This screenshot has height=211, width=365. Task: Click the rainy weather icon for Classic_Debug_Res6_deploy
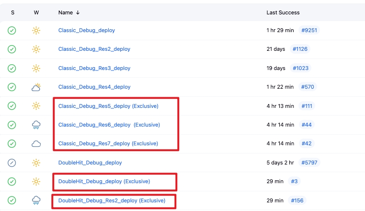[x=36, y=125]
